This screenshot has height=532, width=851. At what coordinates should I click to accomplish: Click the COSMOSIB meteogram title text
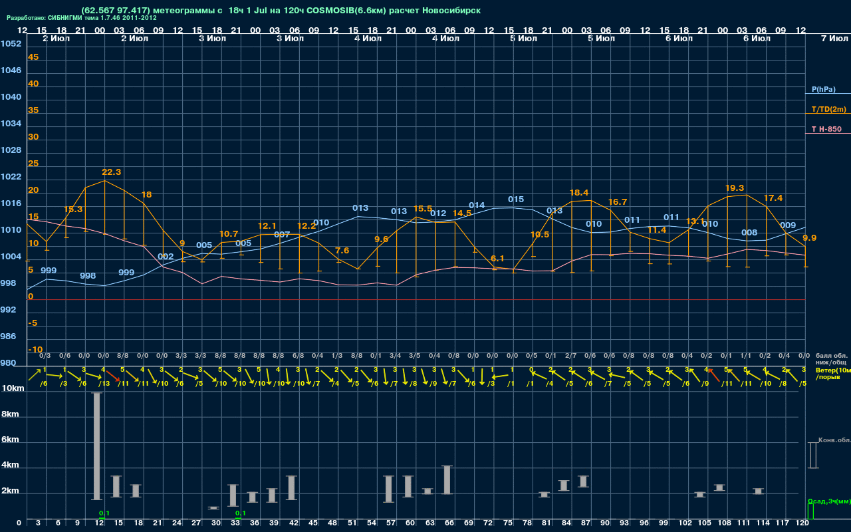pyautogui.click(x=281, y=11)
